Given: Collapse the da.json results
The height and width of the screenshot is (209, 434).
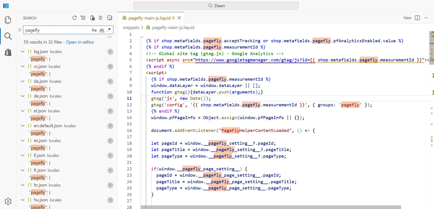Looking at the screenshot, I should [x=23, y=81].
